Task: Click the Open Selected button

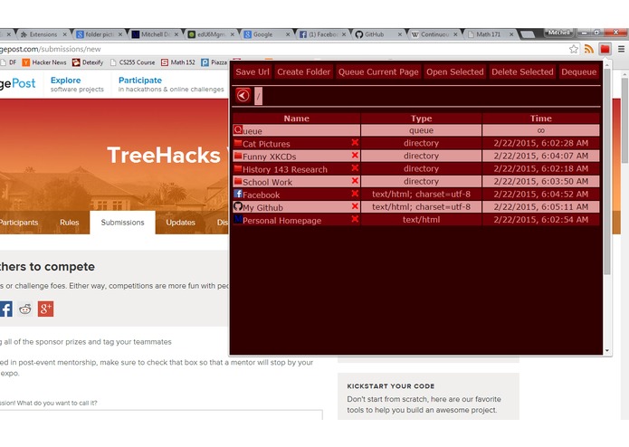Action: tap(455, 72)
